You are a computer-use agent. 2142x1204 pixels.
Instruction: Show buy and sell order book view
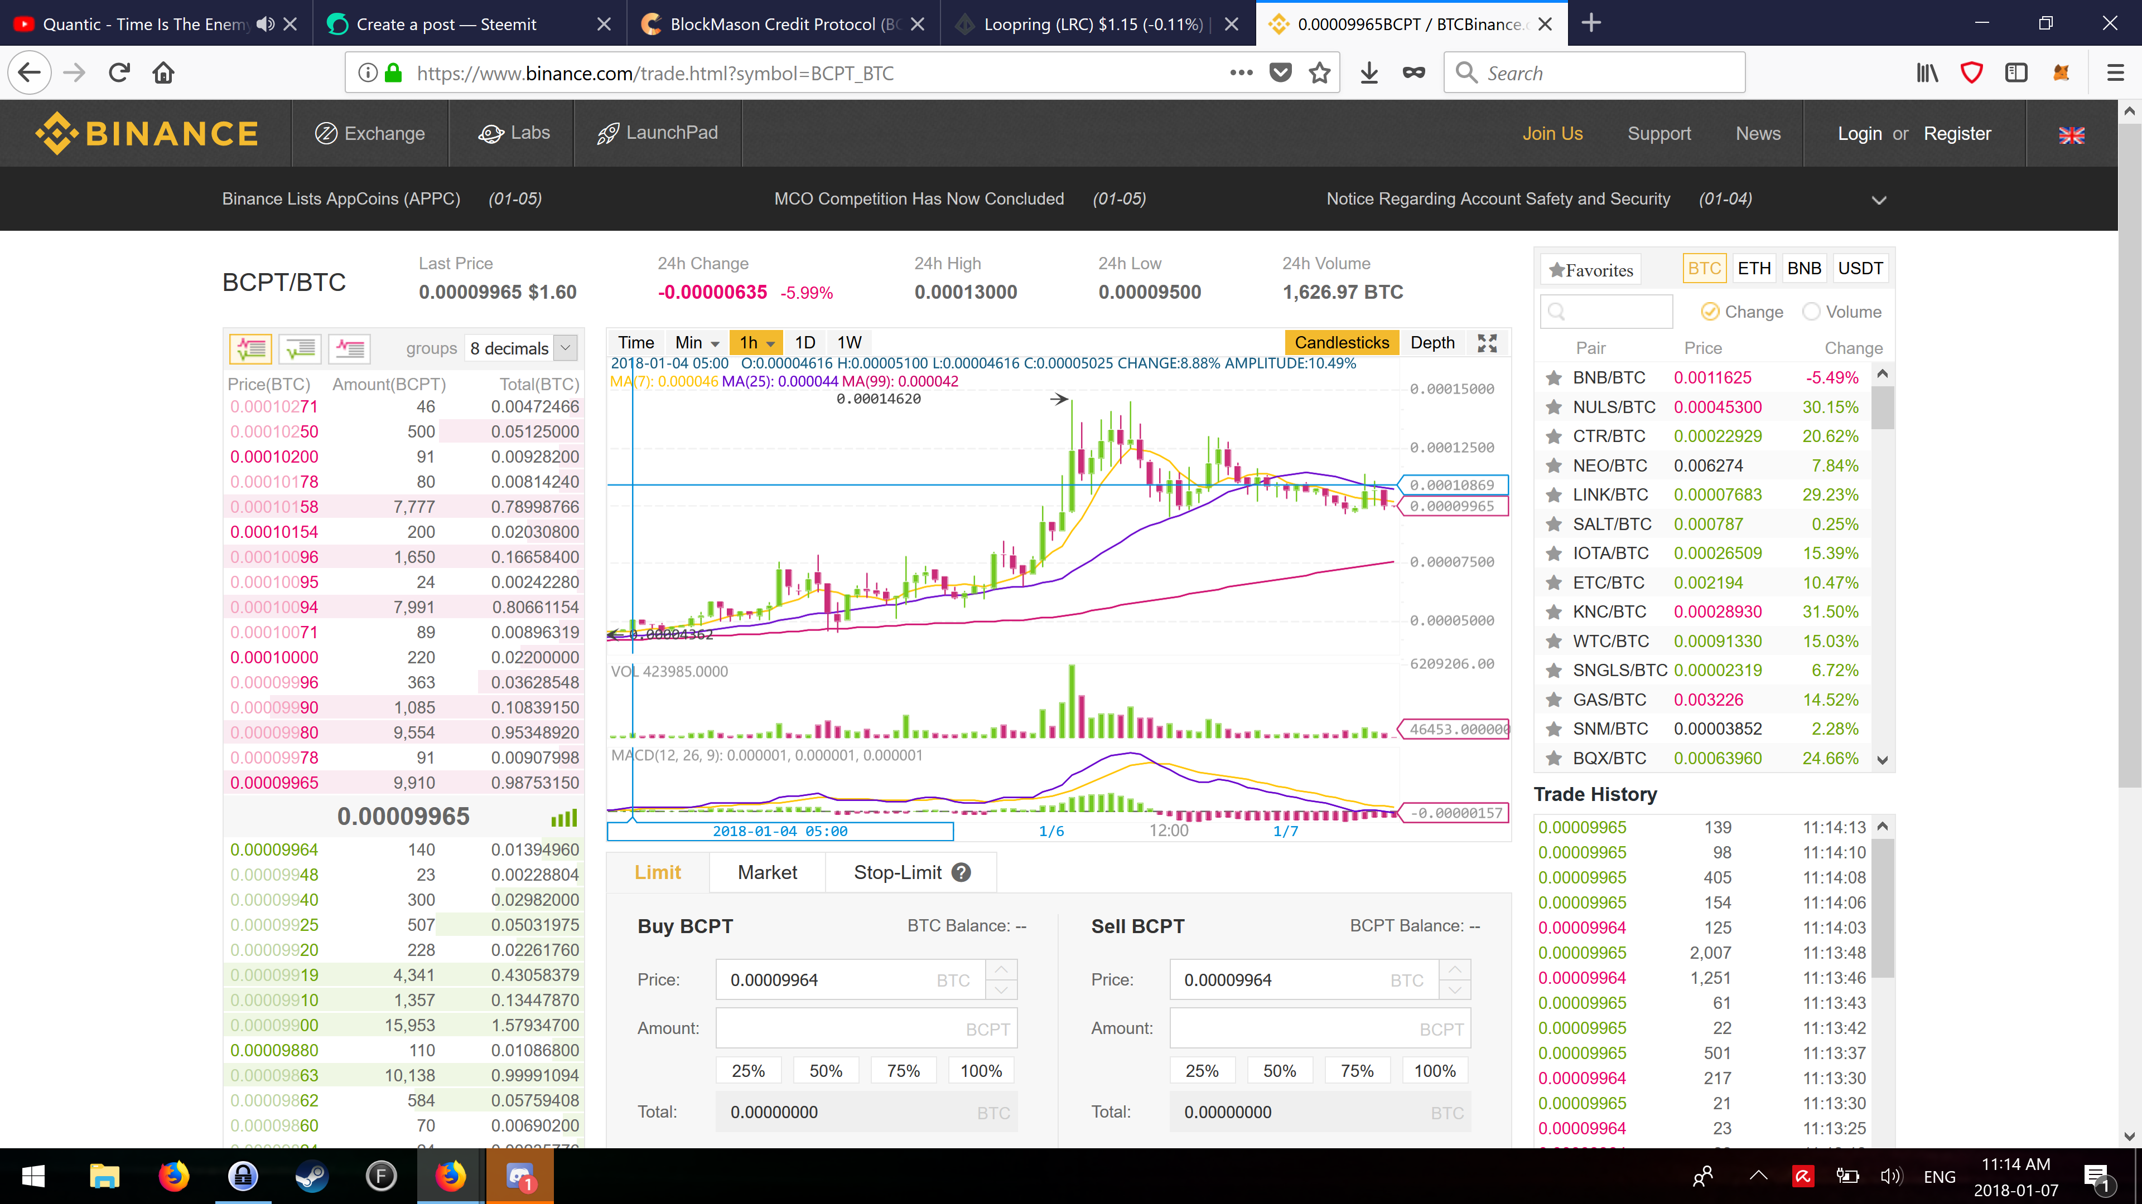250,348
